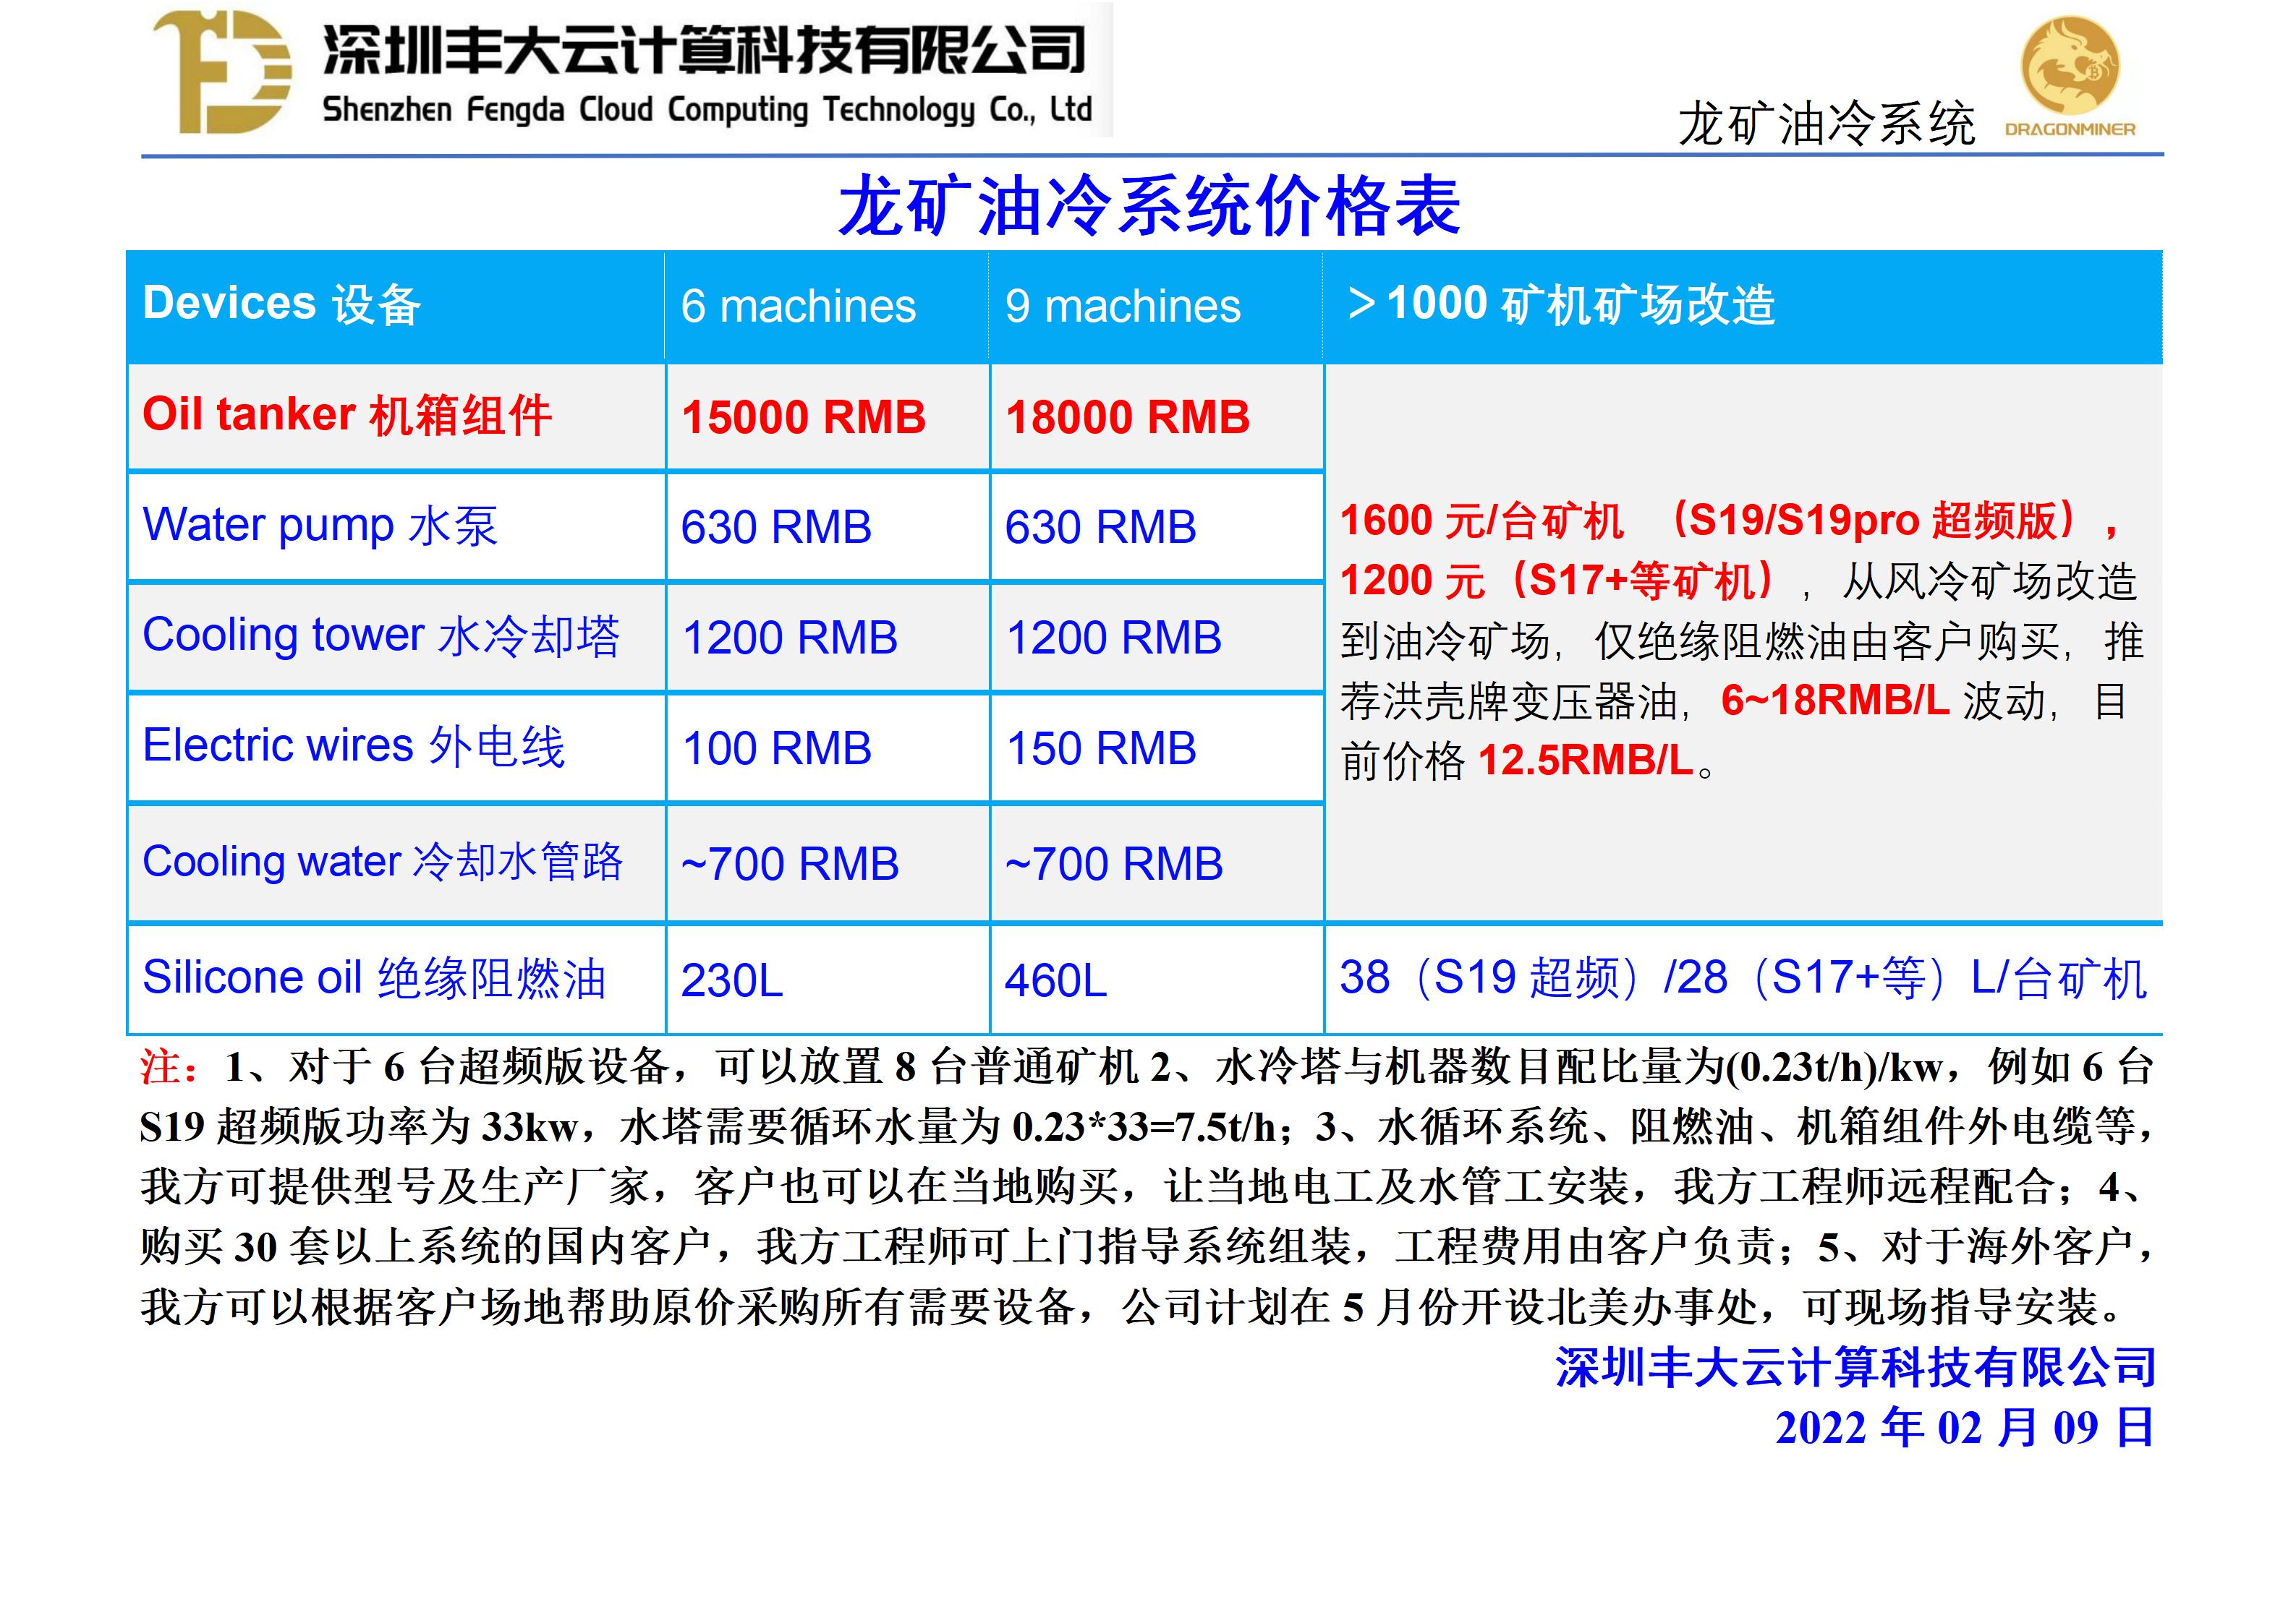Click the red price 12.5RMB/L
This screenshot has height=1623, width=2296.
pyautogui.click(x=1585, y=761)
